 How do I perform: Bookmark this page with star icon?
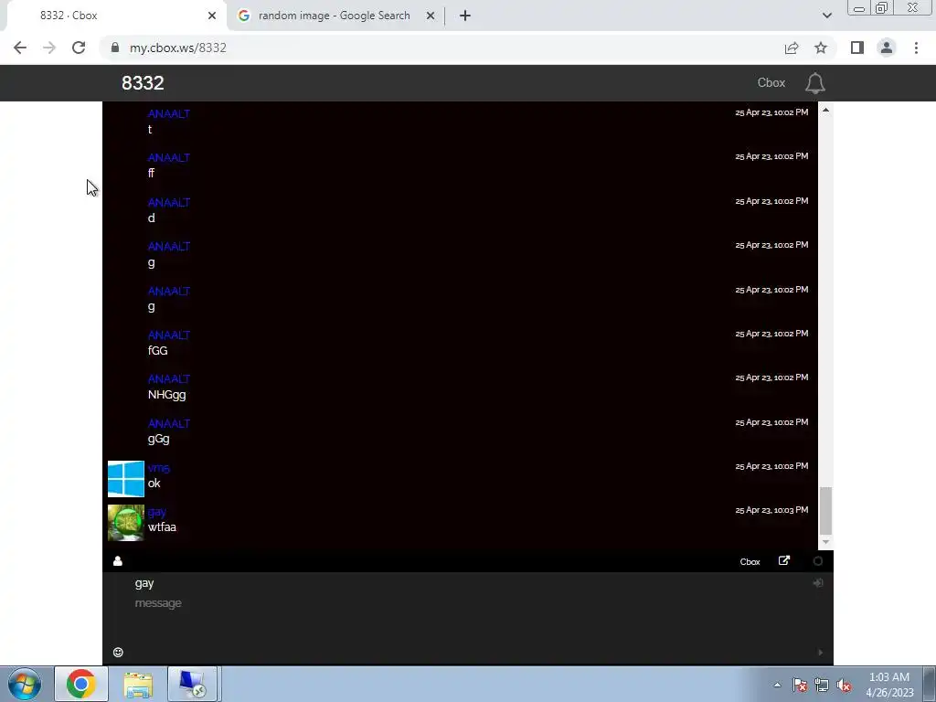(821, 48)
